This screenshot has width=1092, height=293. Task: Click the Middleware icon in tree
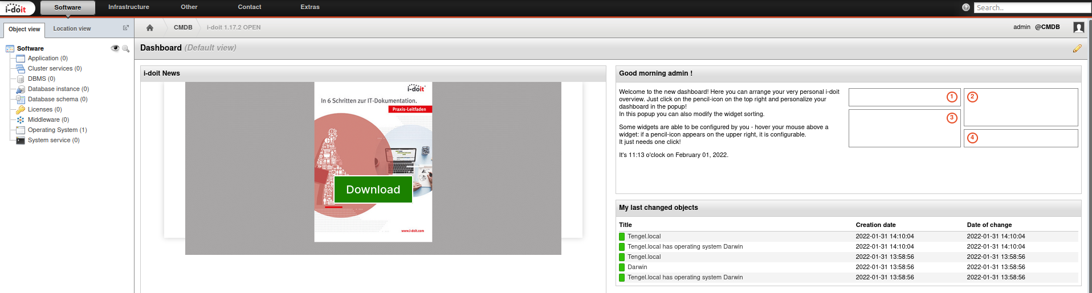click(21, 120)
